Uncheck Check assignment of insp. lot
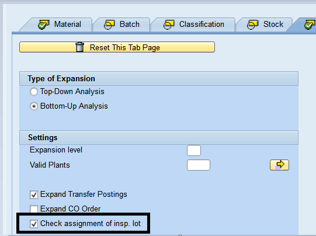The width and height of the screenshot is (316, 236). click(x=34, y=224)
